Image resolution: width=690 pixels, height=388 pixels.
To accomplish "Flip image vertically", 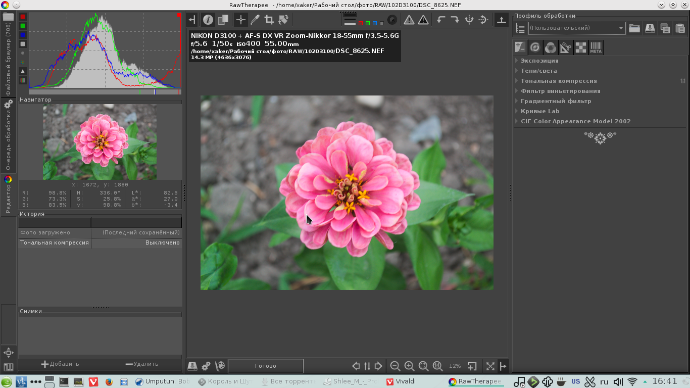I will click(x=483, y=20).
